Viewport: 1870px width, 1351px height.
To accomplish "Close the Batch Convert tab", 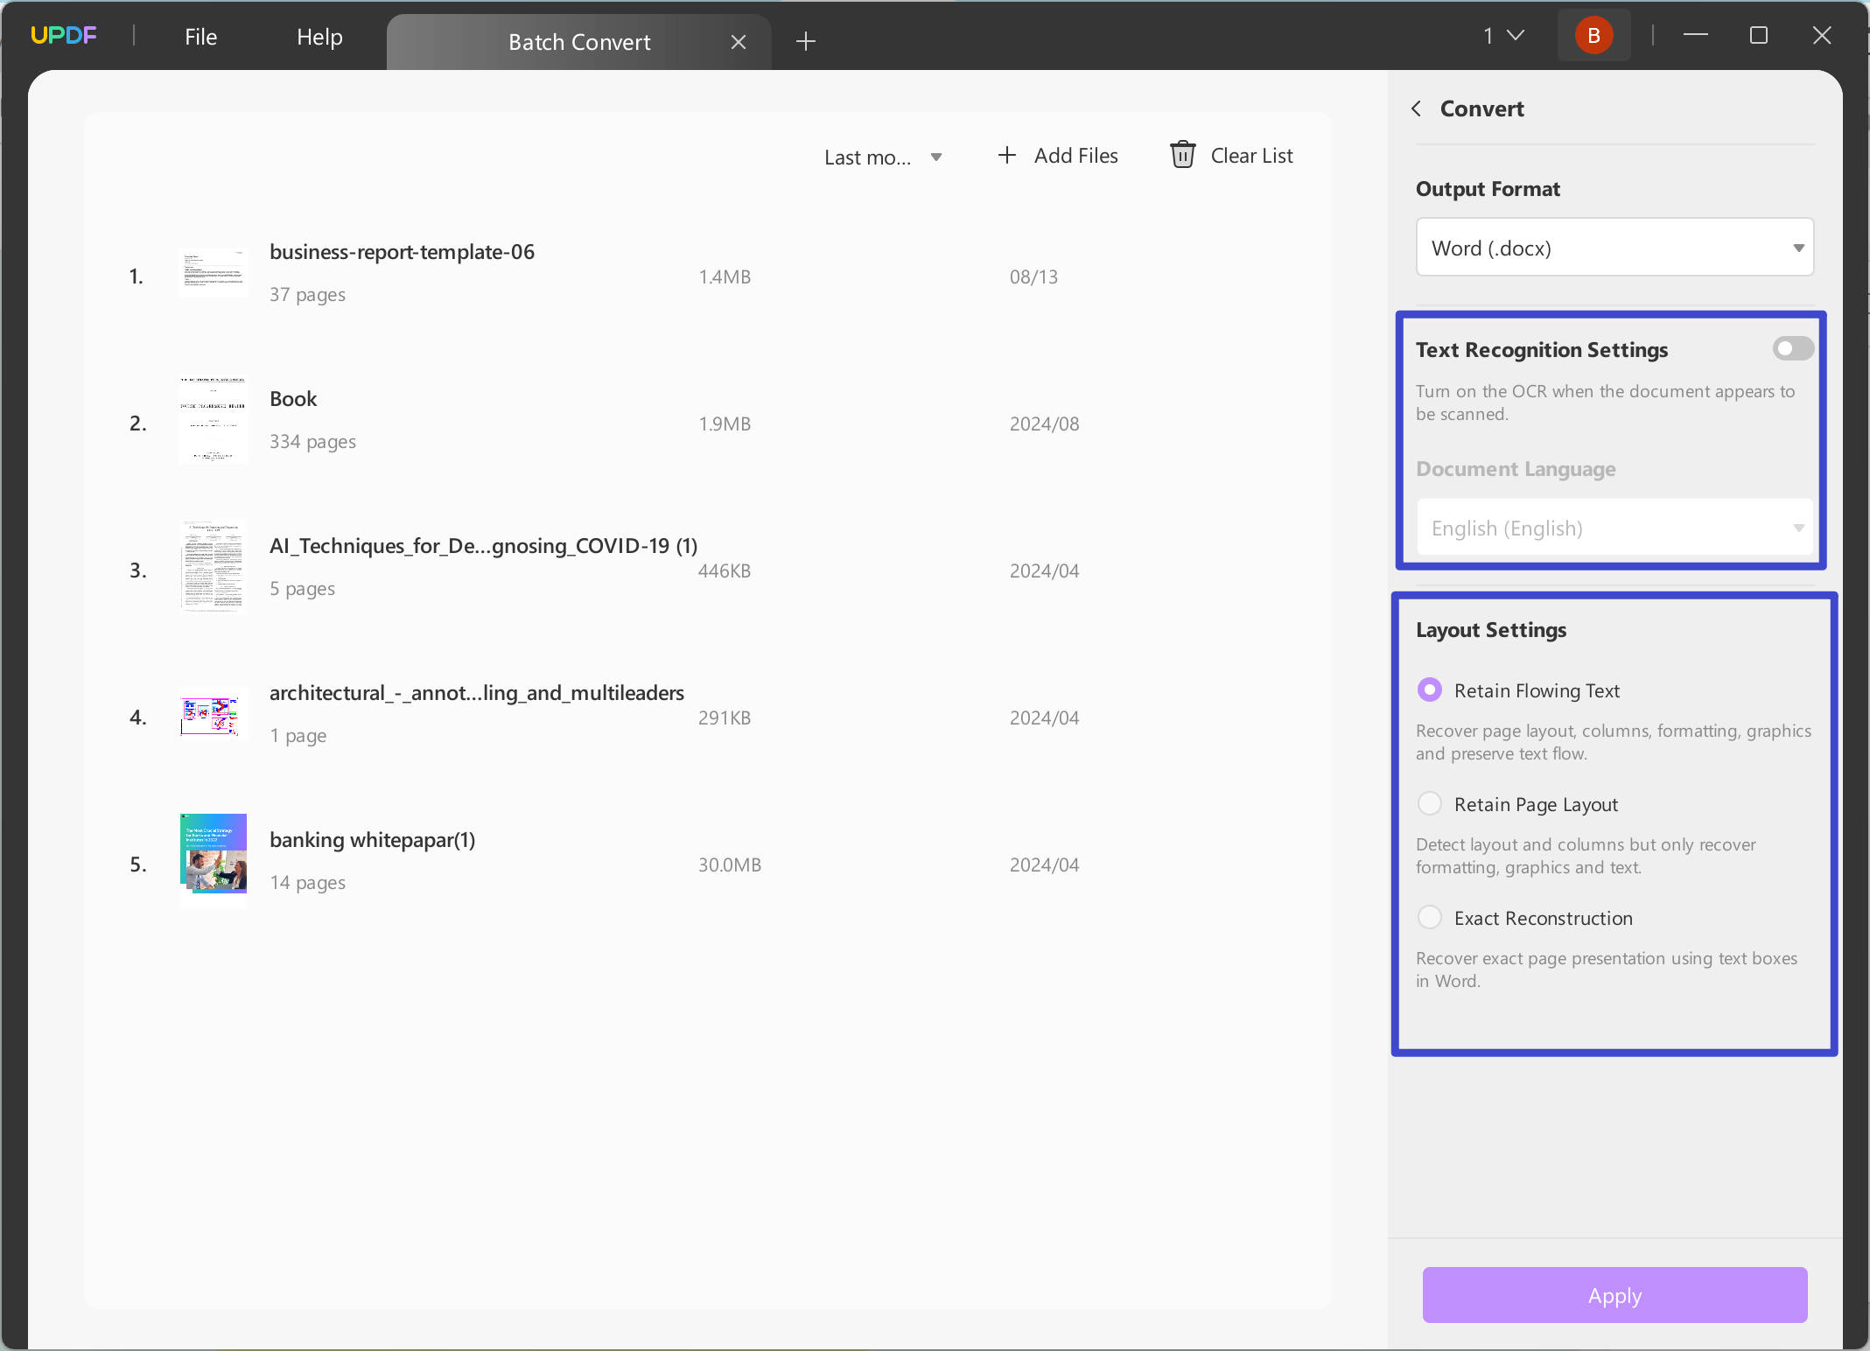I will [739, 41].
